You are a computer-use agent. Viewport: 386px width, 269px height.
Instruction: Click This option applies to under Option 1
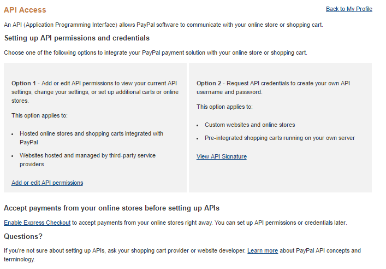(39, 115)
